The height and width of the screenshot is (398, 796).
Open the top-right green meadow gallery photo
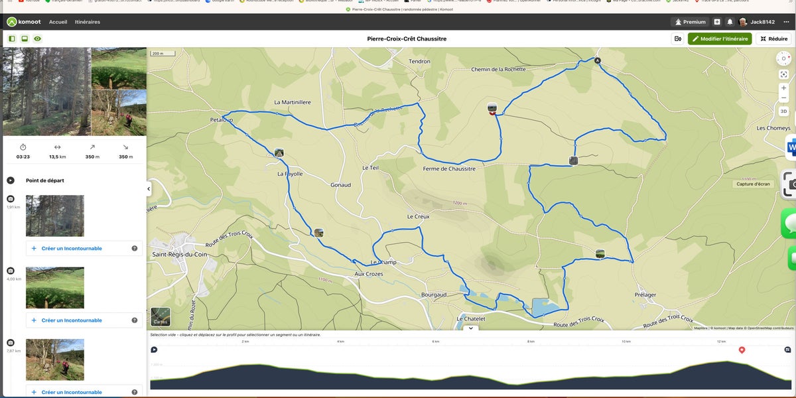[x=119, y=68]
